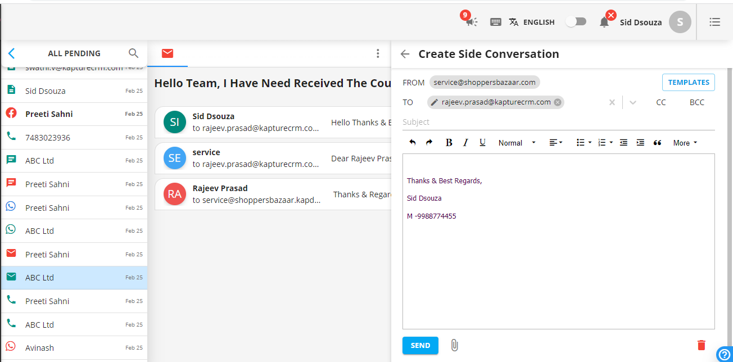The width and height of the screenshot is (733, 362).
Task: Open ABC Ltd green chat ticket
Action: coord(74,160)
